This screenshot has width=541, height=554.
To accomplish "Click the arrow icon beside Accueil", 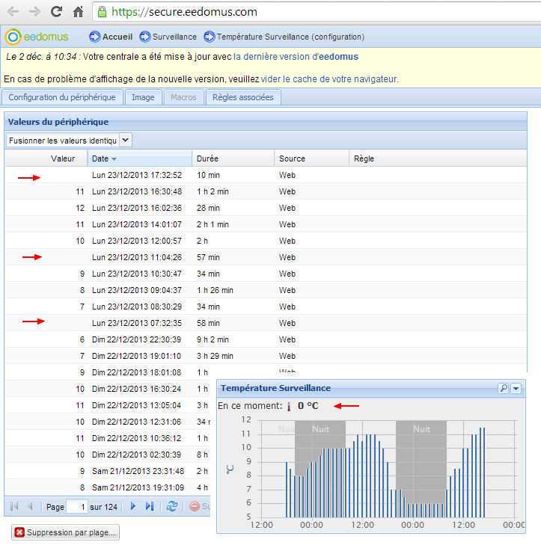I will coord(94,37).
